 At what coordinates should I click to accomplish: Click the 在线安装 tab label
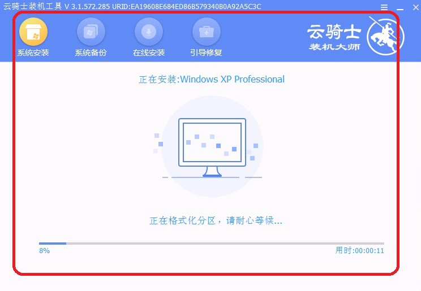click(149, 53)
